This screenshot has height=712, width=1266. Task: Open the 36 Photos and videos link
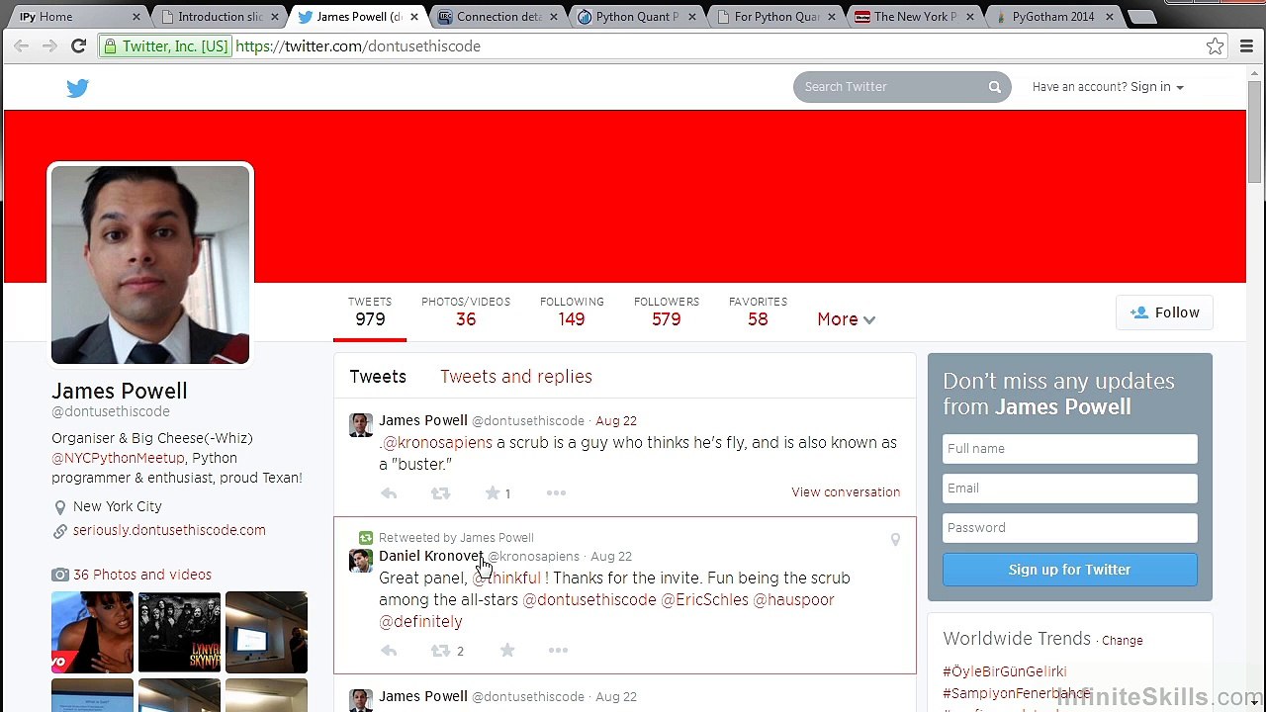pyautogui.click(x=142, y=575)
